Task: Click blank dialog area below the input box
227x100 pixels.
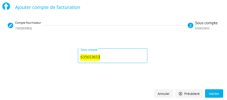Action: [113, 75]
